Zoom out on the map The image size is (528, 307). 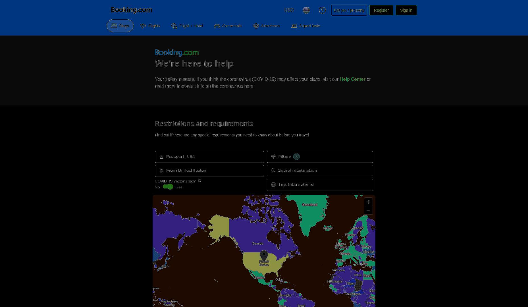[x=368, y=210]
